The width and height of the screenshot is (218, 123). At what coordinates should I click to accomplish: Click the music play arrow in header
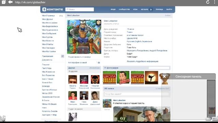tap(151, 10)
